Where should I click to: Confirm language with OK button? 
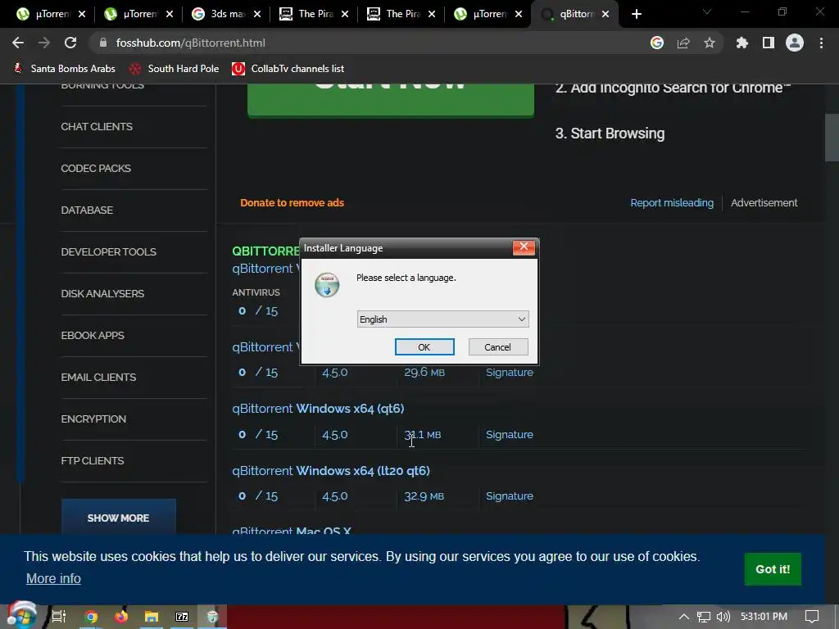coord(424,347)
